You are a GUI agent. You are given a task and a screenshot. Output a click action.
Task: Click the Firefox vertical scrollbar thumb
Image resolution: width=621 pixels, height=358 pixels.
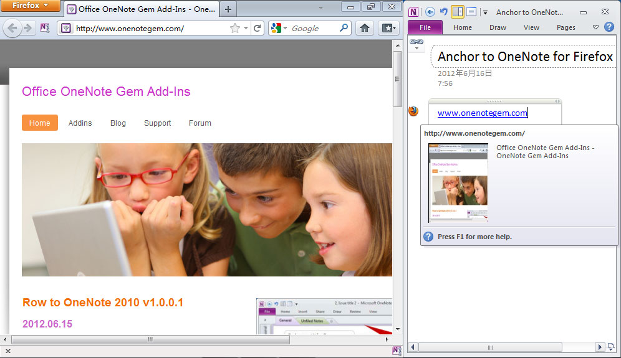tap(398, 78)
